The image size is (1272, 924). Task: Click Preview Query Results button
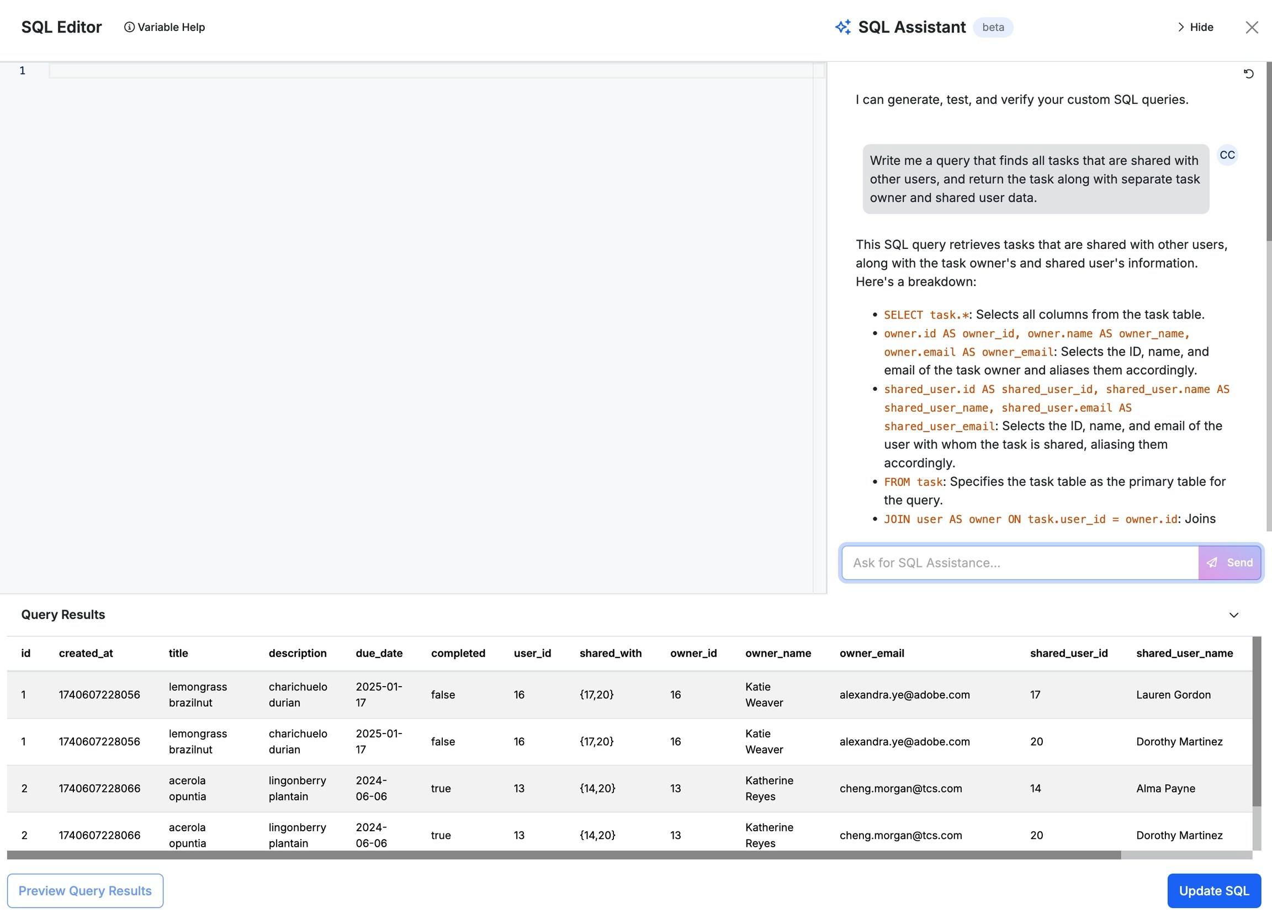(x=84, y=891)
